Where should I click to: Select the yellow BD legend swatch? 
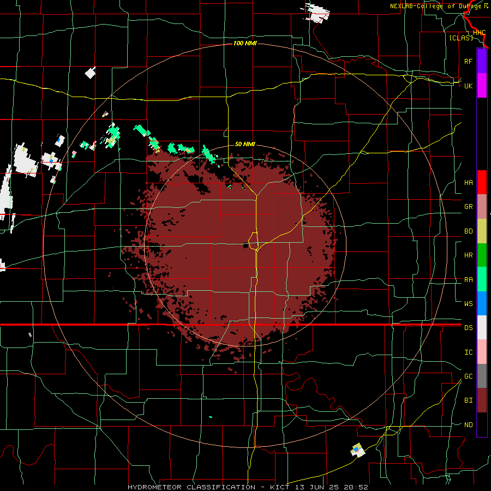[x=482, y=231]
